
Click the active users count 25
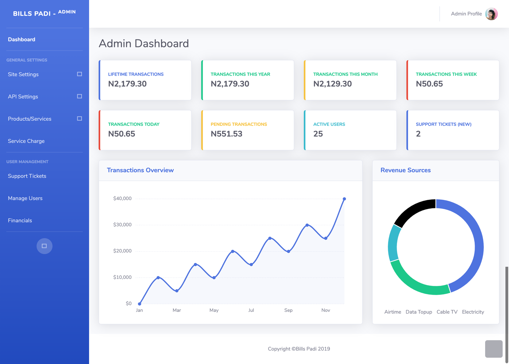(x=318, y=134)
